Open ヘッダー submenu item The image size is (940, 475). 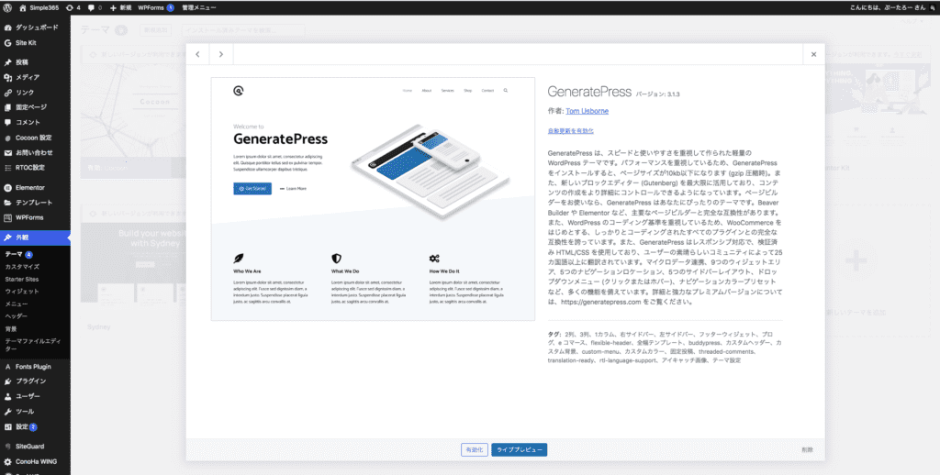(17, 316)
